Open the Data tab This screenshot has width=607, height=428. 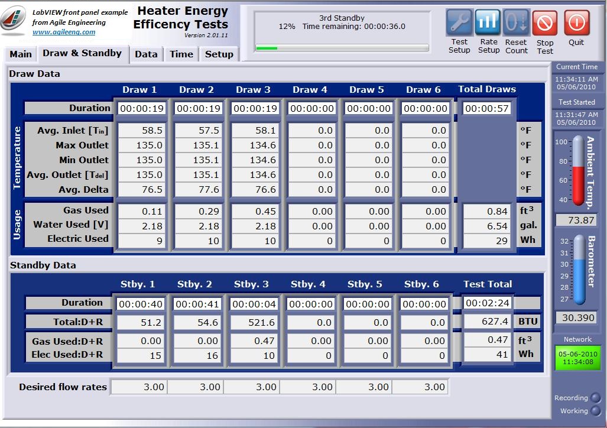[146, 54]
